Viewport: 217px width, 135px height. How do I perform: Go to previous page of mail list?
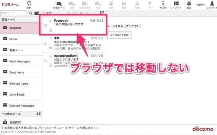pos(74,13)
